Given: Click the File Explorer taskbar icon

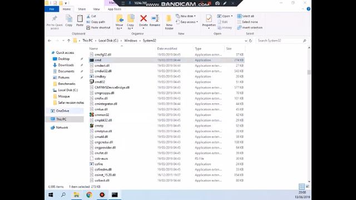Looking at the screenshot, I should (x=77, y=195).
